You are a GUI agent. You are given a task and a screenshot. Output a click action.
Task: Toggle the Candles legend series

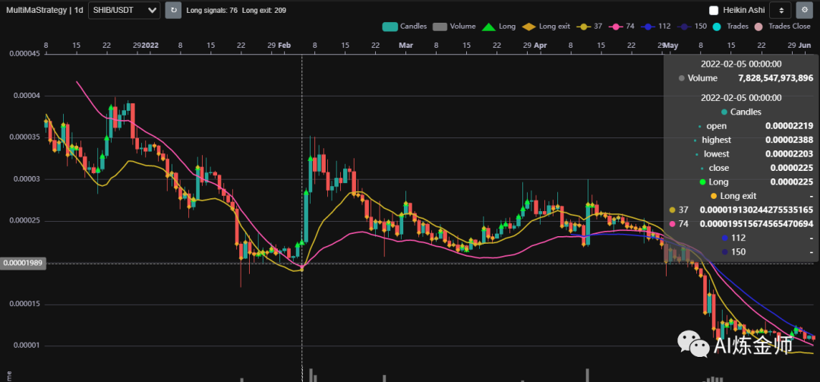404,26
